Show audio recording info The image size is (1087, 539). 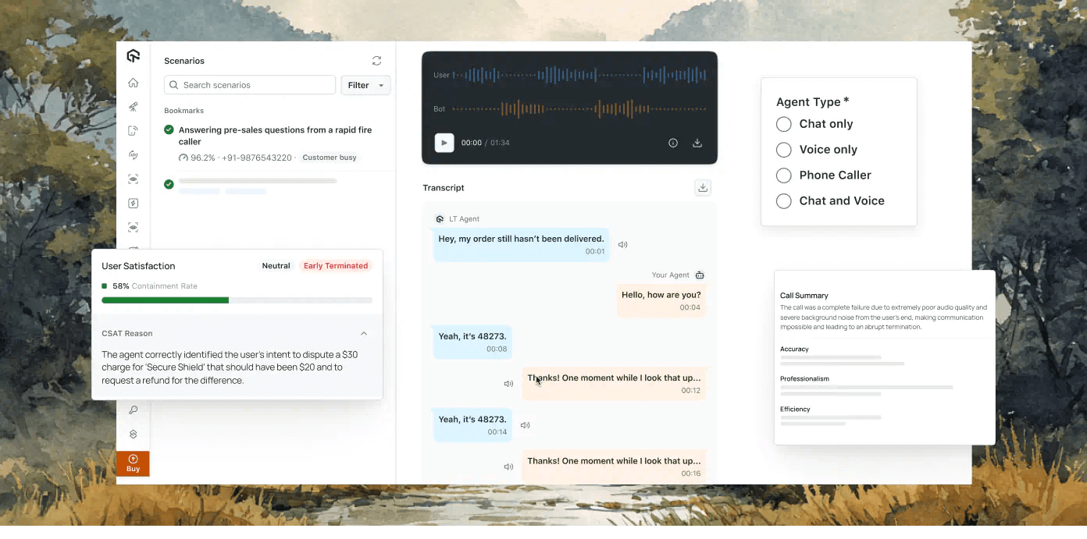(x=673, y=143)
